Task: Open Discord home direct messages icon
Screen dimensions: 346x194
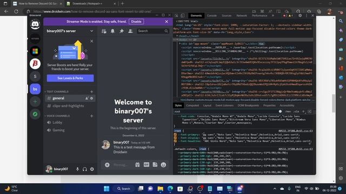Action: (35, 25)
